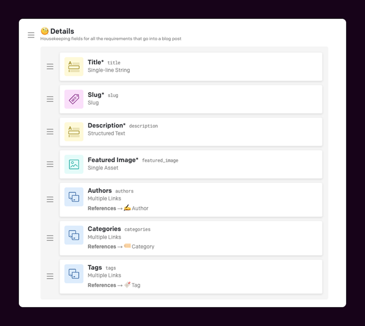Click the Title field drag handle
This screenshot has height=326, width=365.
[x=50, y=66]
